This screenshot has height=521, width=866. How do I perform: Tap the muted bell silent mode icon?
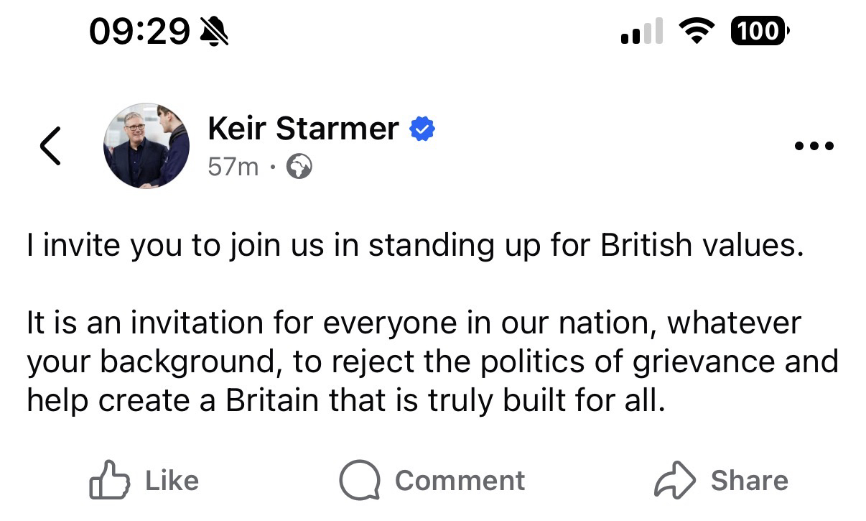click(214, 32)
